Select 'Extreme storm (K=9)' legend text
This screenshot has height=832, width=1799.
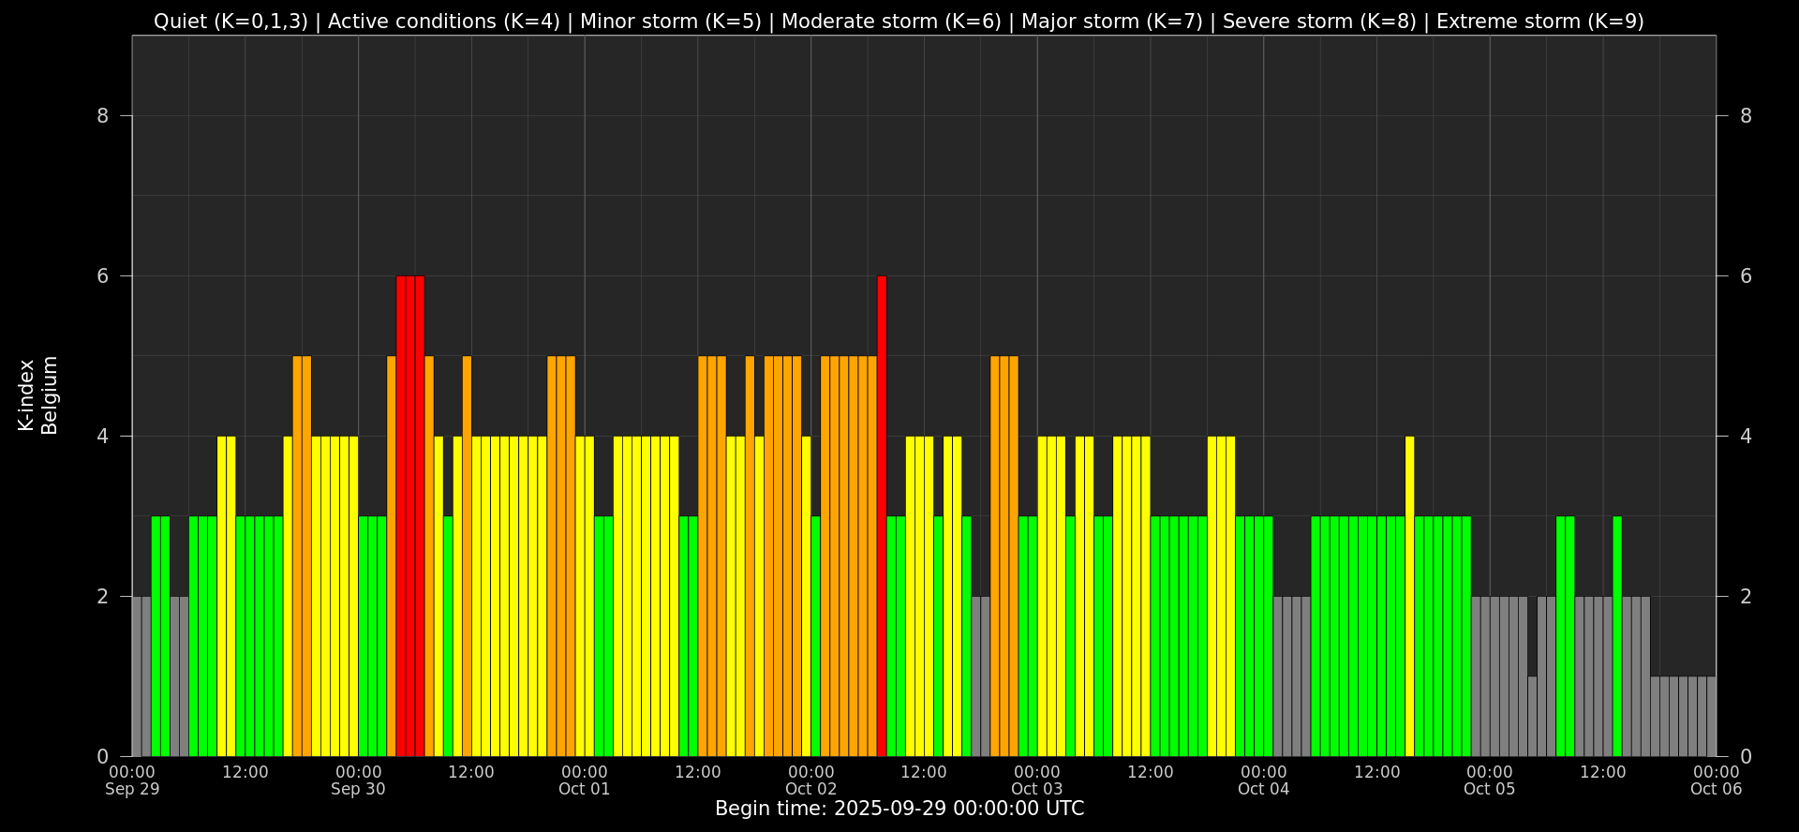1539,22
